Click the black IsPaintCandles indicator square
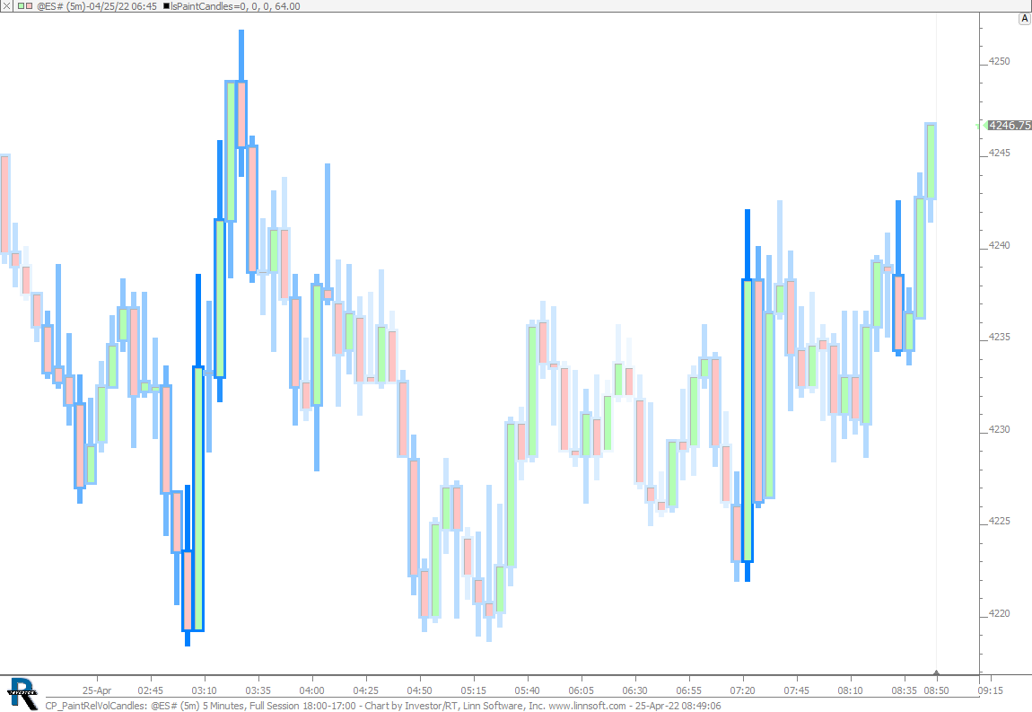This screenshot has width=1032, height=712. pos(166,6)
